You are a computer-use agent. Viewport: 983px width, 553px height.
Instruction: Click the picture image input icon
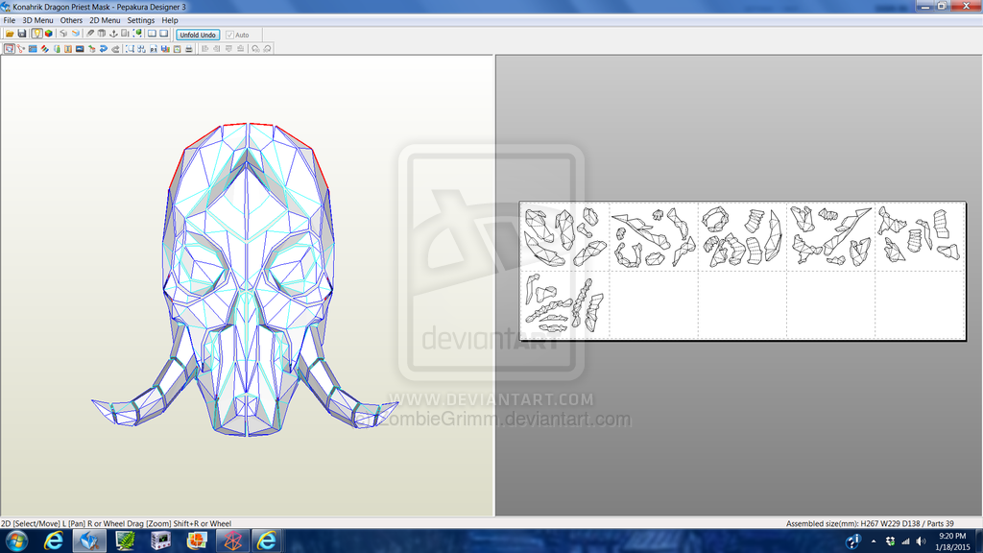pyautogui.click(x=80, y=49)
